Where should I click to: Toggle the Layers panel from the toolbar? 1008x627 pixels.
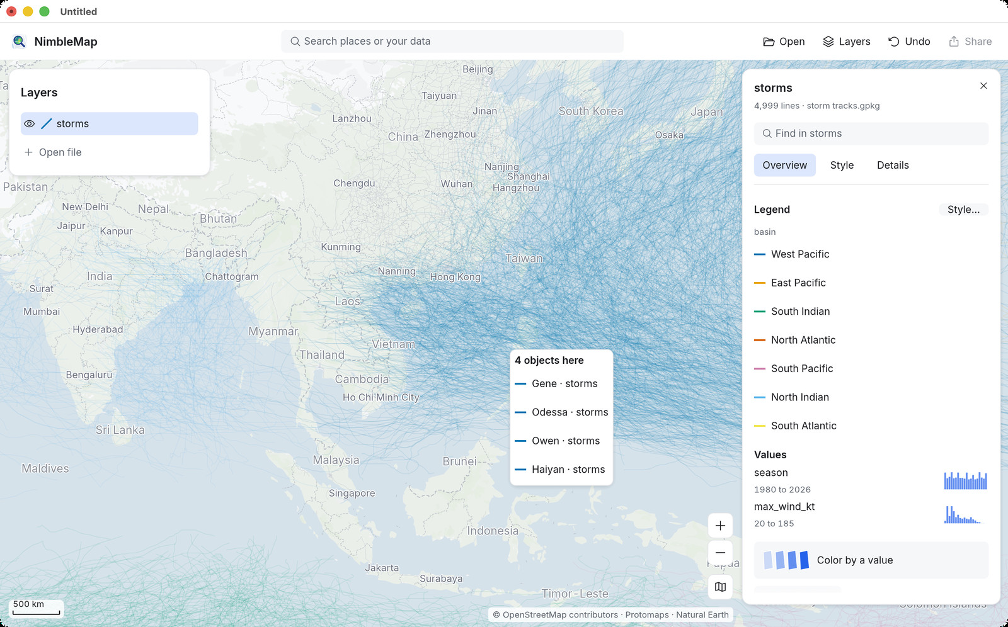(x=846, y=42)
